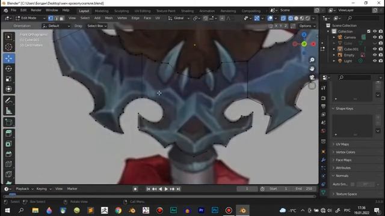This screenshot has width=385, height=216.
Task: Select the Loop Cut tool
Action: coord(8,164)
